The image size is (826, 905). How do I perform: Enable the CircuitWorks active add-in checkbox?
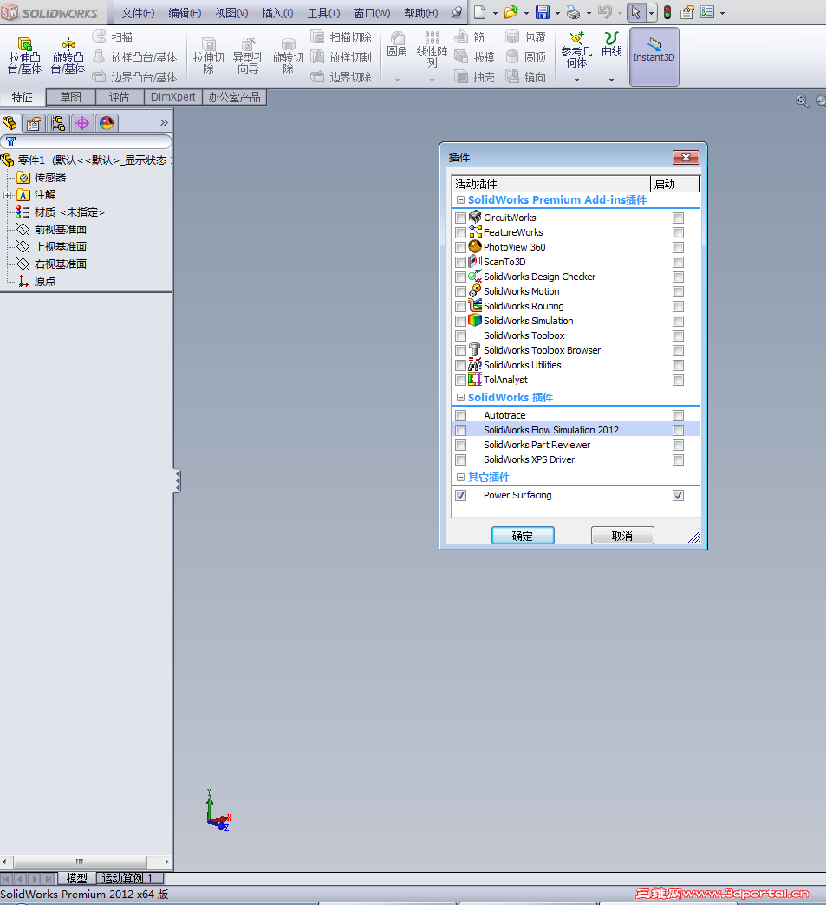click(x=460, y=218)
